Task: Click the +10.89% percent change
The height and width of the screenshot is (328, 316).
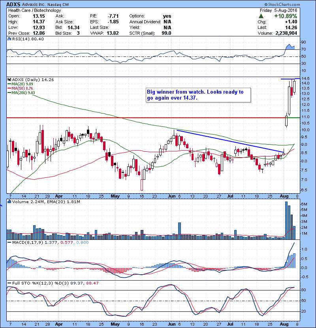Action: [x=286, y=16]
